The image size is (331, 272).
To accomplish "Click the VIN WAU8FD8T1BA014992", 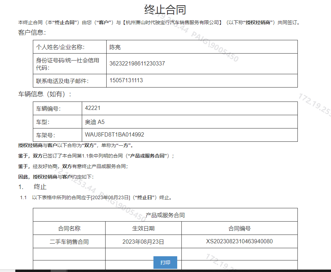I will click(x=114, y=135).
